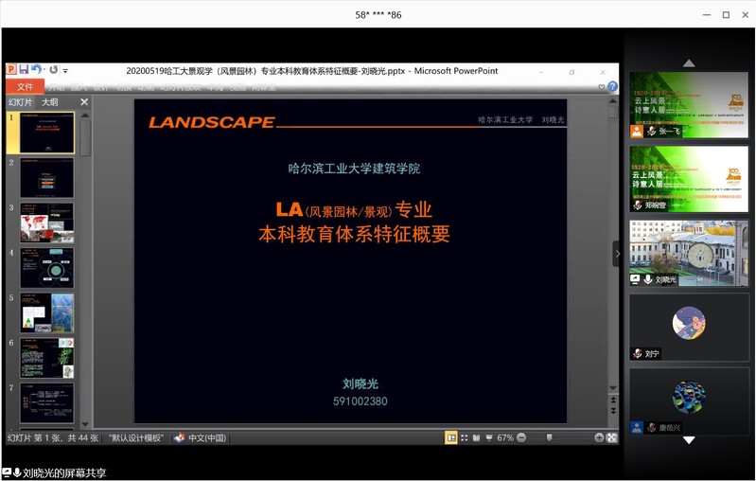Select participant 刘晓光 video tile

pos(689,254)
